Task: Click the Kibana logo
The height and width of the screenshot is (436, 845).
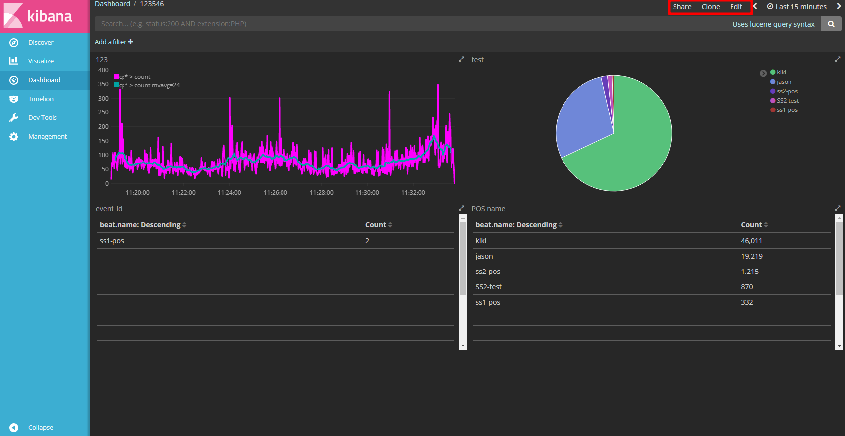Action: click(38, 16)
